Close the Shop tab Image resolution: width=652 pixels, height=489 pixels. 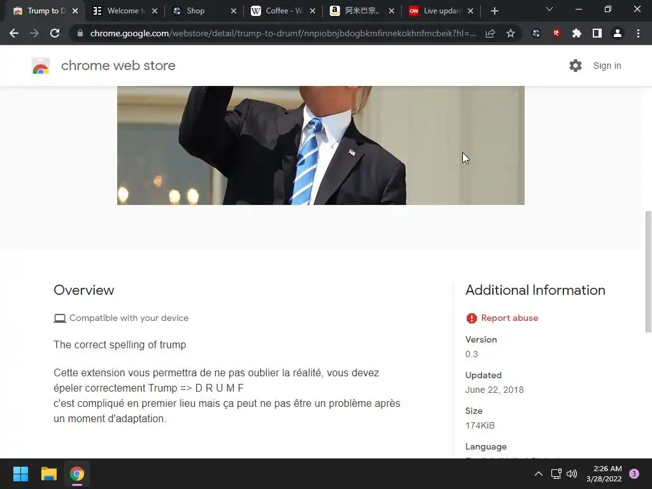(234, 11)
